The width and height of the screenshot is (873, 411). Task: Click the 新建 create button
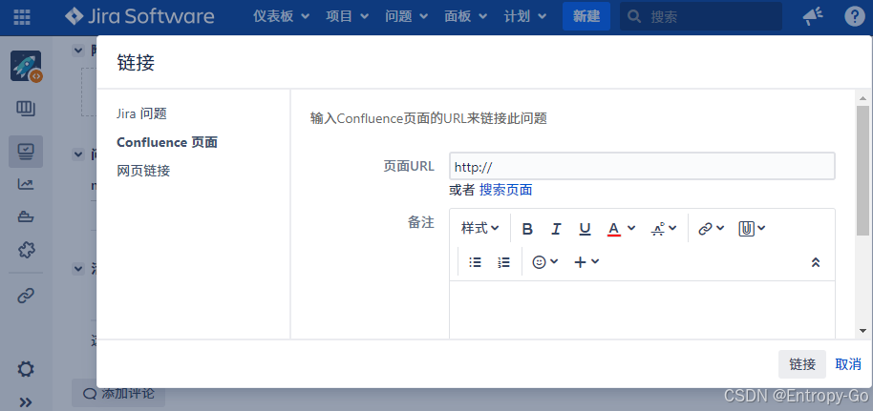coord(586,16)
